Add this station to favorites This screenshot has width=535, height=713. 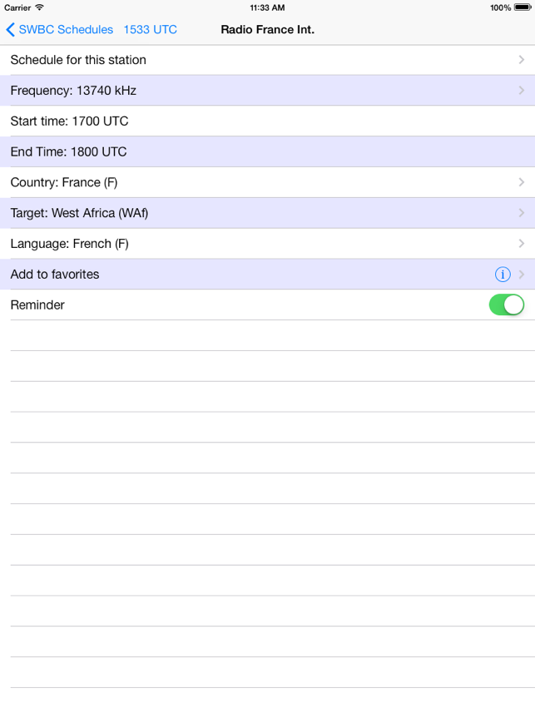pyautogui.click(x=268, y=275)
